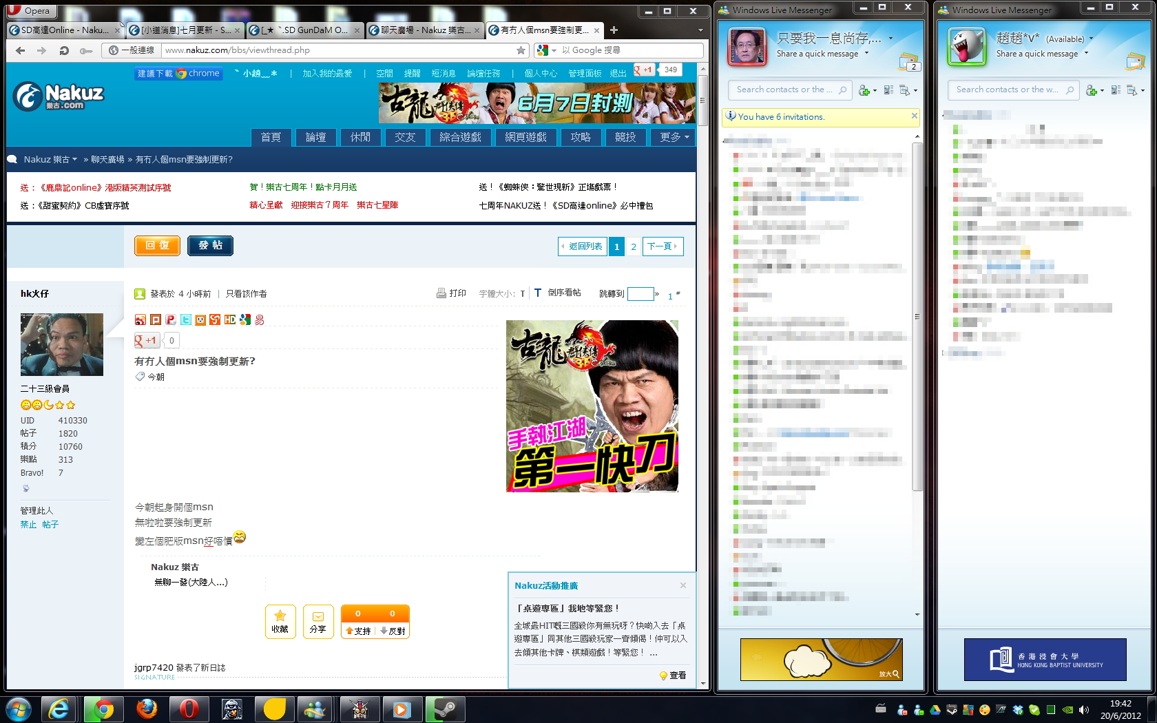
Task: Toggle compact view icon in left Messenger
Action: coord(888,90)
